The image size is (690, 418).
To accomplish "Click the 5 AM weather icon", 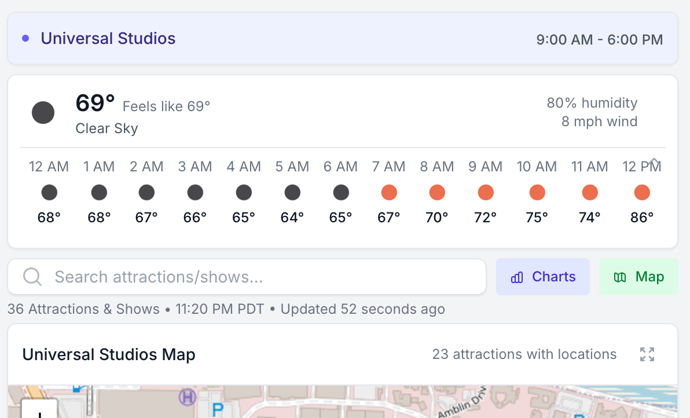I will [293, 192].
